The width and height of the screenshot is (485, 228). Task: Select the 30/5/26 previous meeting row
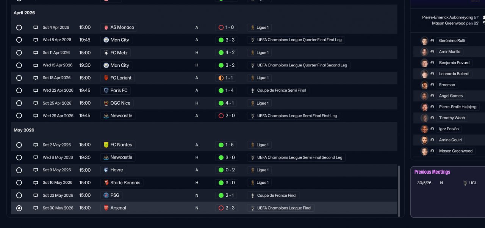(x=447, y=183)
